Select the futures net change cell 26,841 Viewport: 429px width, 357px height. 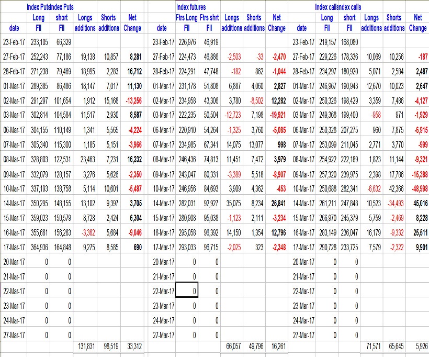point(276,203)
